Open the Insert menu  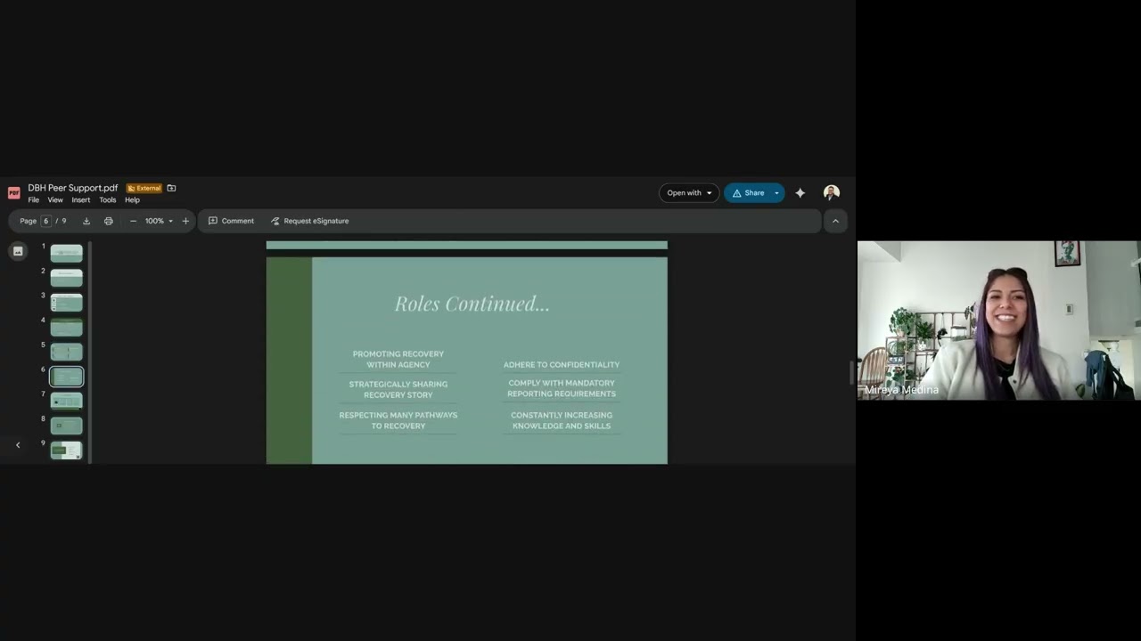(81, 200)
